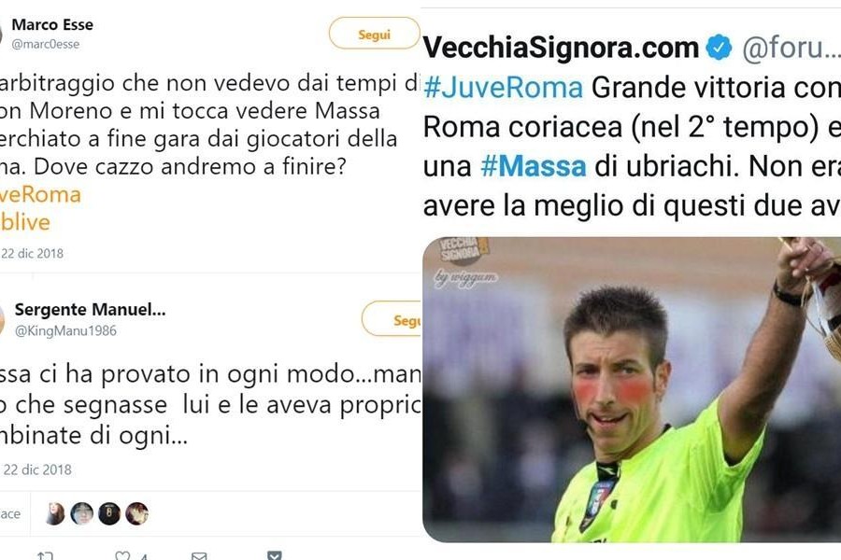View the liker avatar showing number 8
Screen dimensions: 841x560
109,513
